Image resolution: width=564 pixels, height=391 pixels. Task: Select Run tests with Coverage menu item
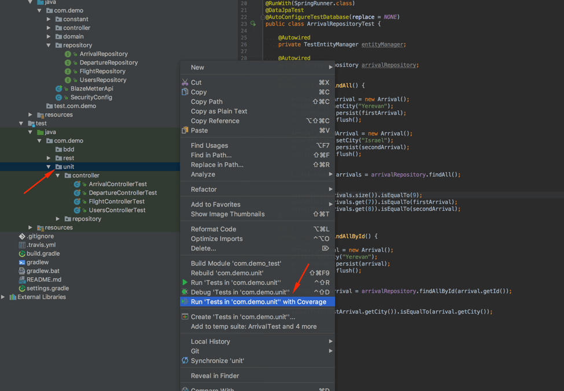[x=258, y=302]
